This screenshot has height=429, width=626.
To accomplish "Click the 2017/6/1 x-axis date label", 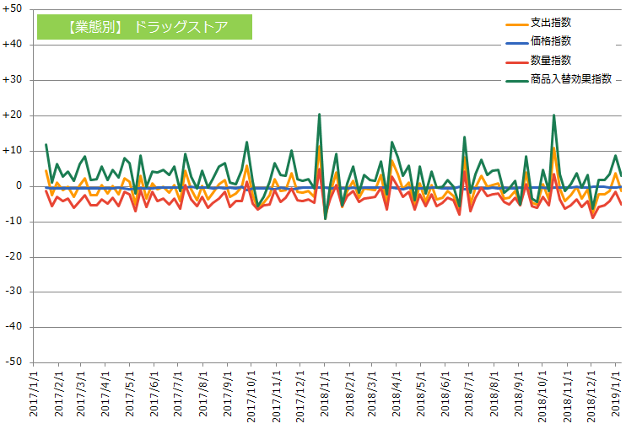I will (154, 394).
